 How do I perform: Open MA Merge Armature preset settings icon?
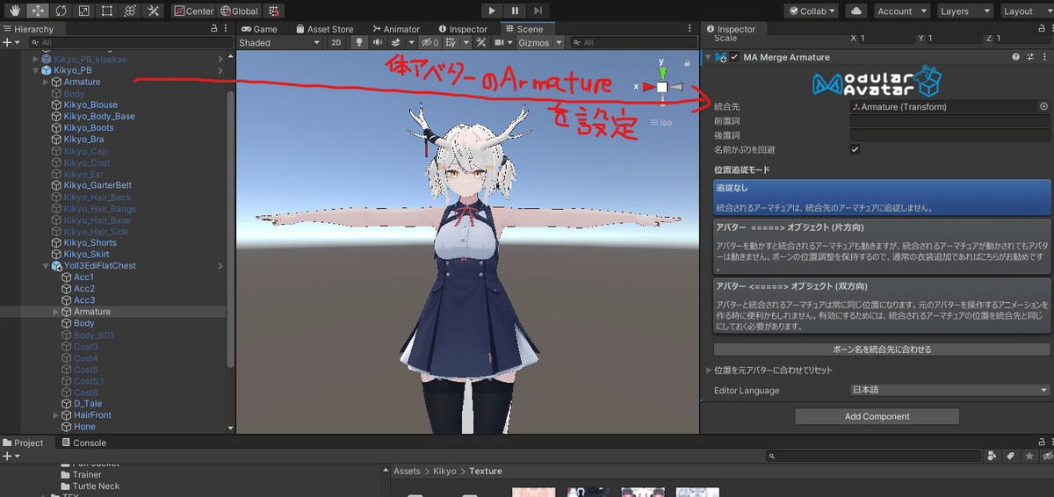(1030, 57)
